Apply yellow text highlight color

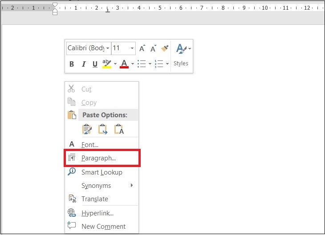[107, 64]
